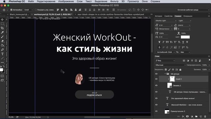Create a new layer

[201, 116]
